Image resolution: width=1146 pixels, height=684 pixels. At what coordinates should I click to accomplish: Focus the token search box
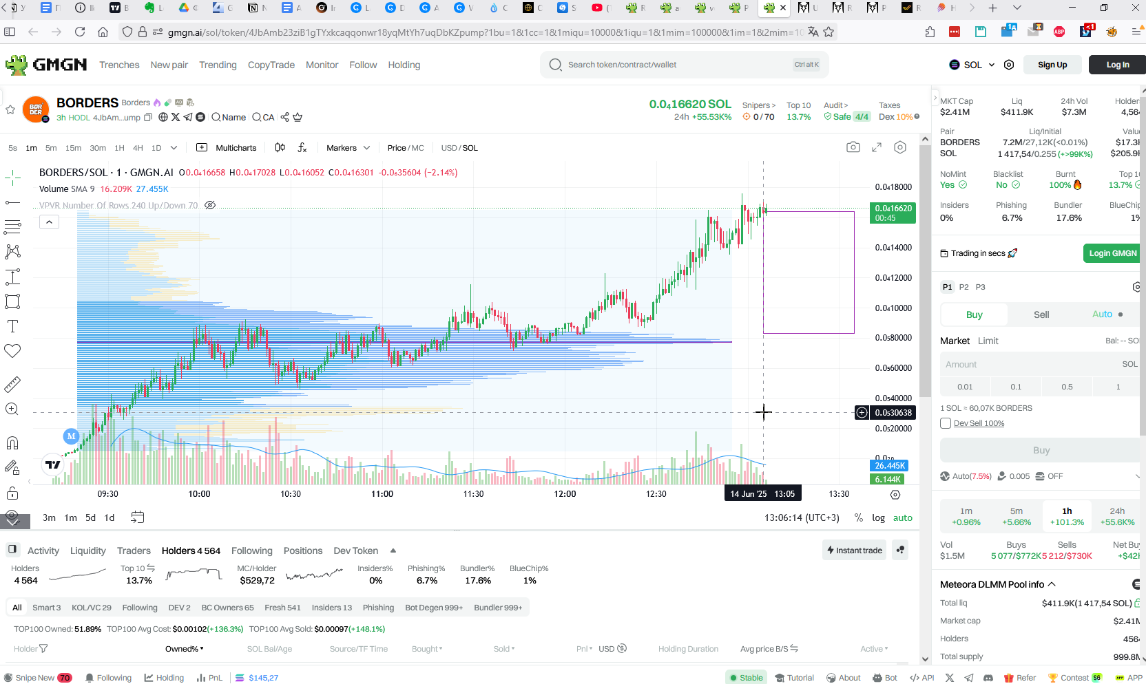685,65
